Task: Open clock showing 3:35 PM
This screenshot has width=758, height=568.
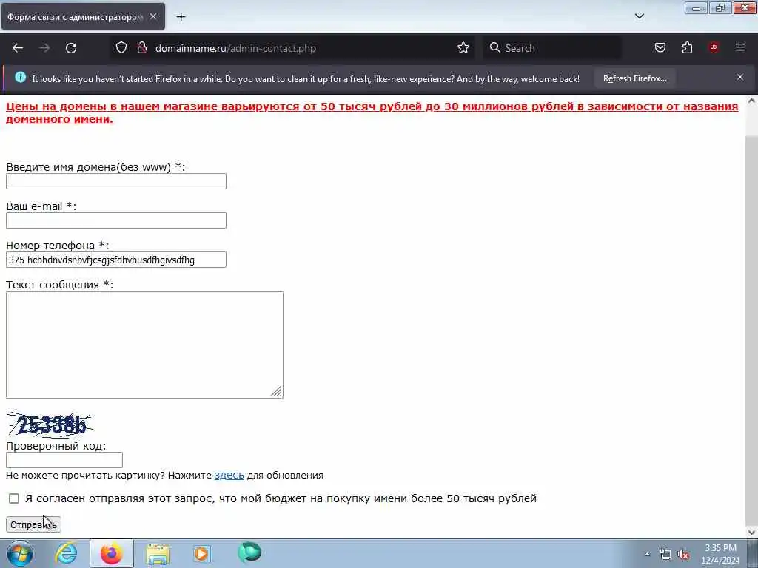Action: click(720, 554)
